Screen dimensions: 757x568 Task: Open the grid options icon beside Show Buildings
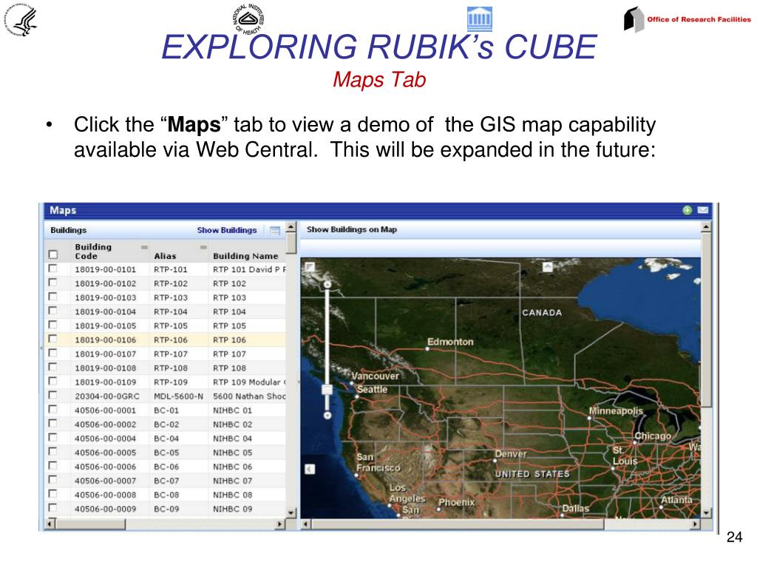pyautogui.click(x=275, y=231)
